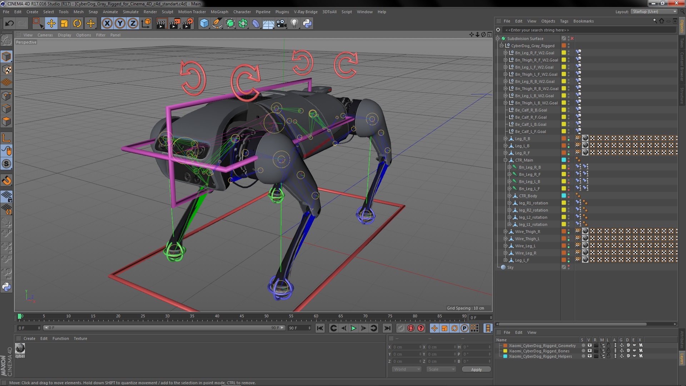Click the Floor environment icon
Image resolution: width=686 pixels, height=386 pixels.
tap(268, 24)
